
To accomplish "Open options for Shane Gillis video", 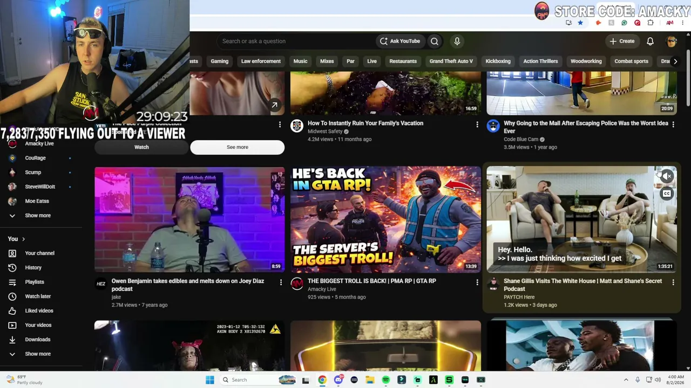I will point(673,282).
